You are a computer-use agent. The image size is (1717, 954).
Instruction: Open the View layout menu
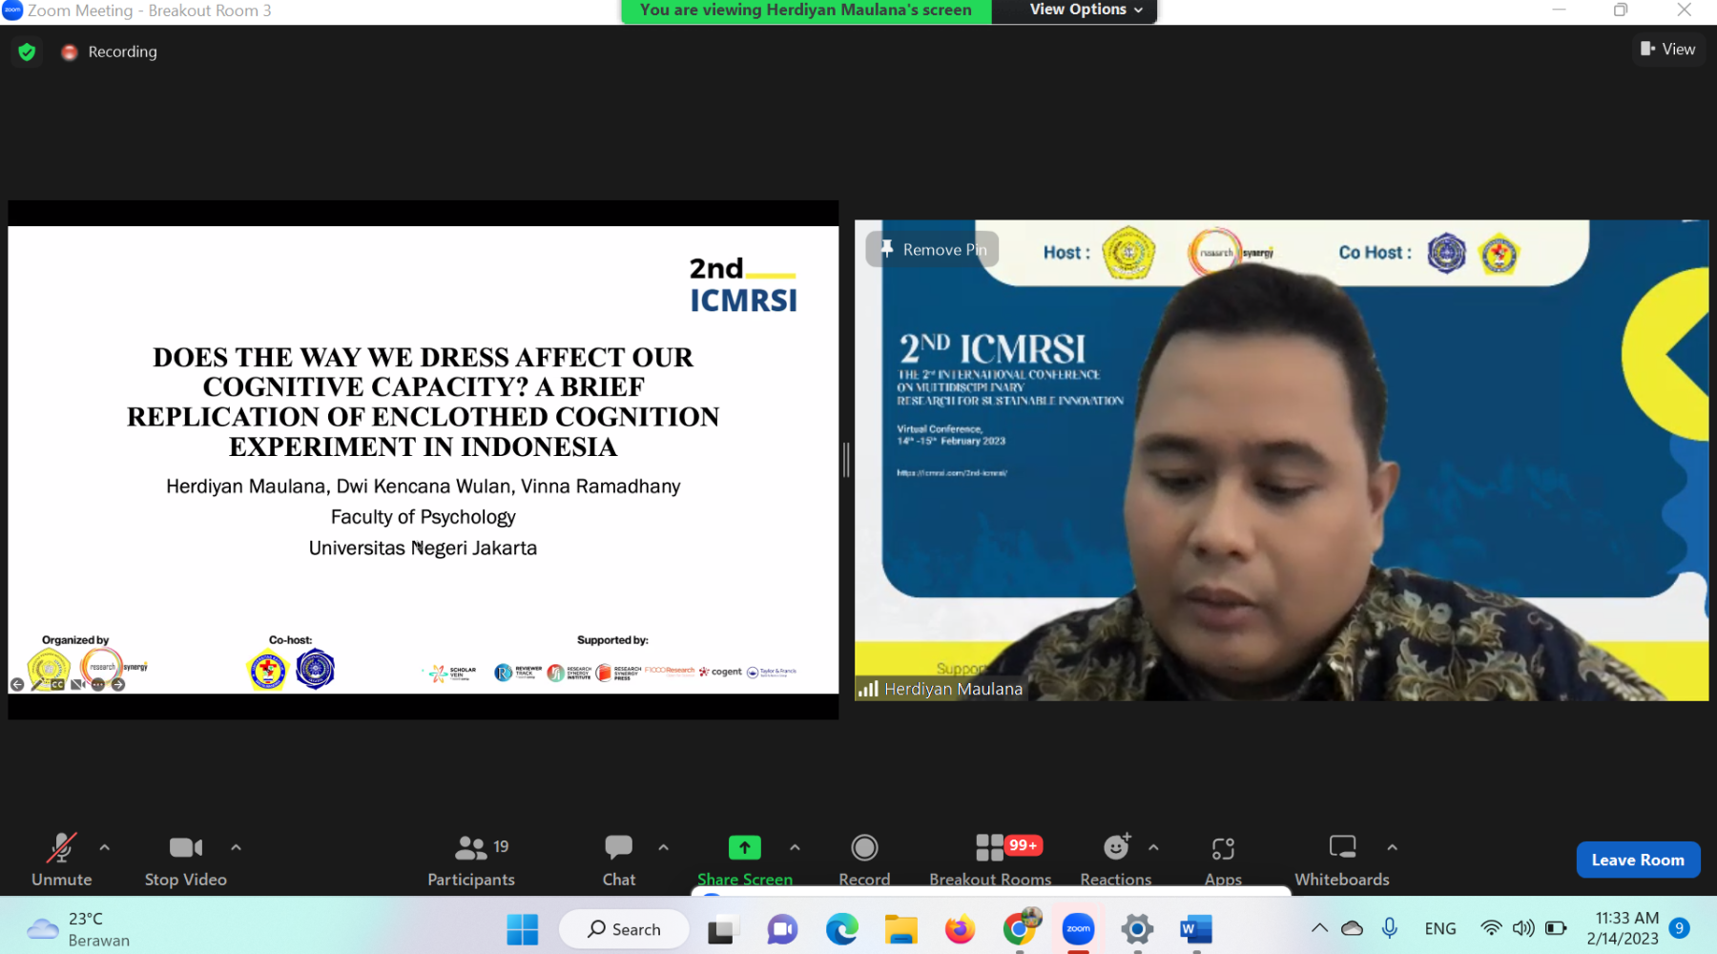pos(1667,49)
